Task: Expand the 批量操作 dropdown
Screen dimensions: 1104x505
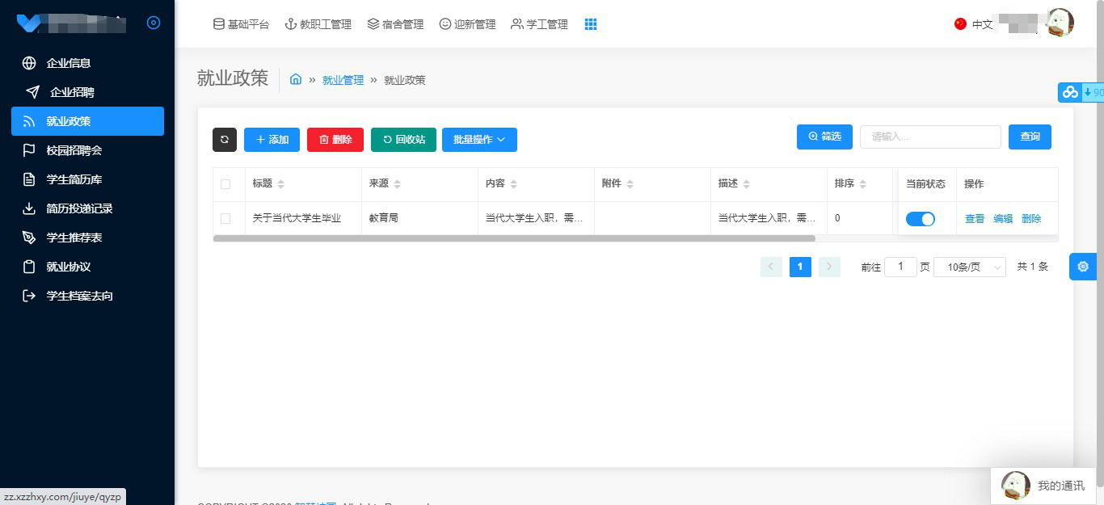Action: pyautogui.click(x=479, y=140)
